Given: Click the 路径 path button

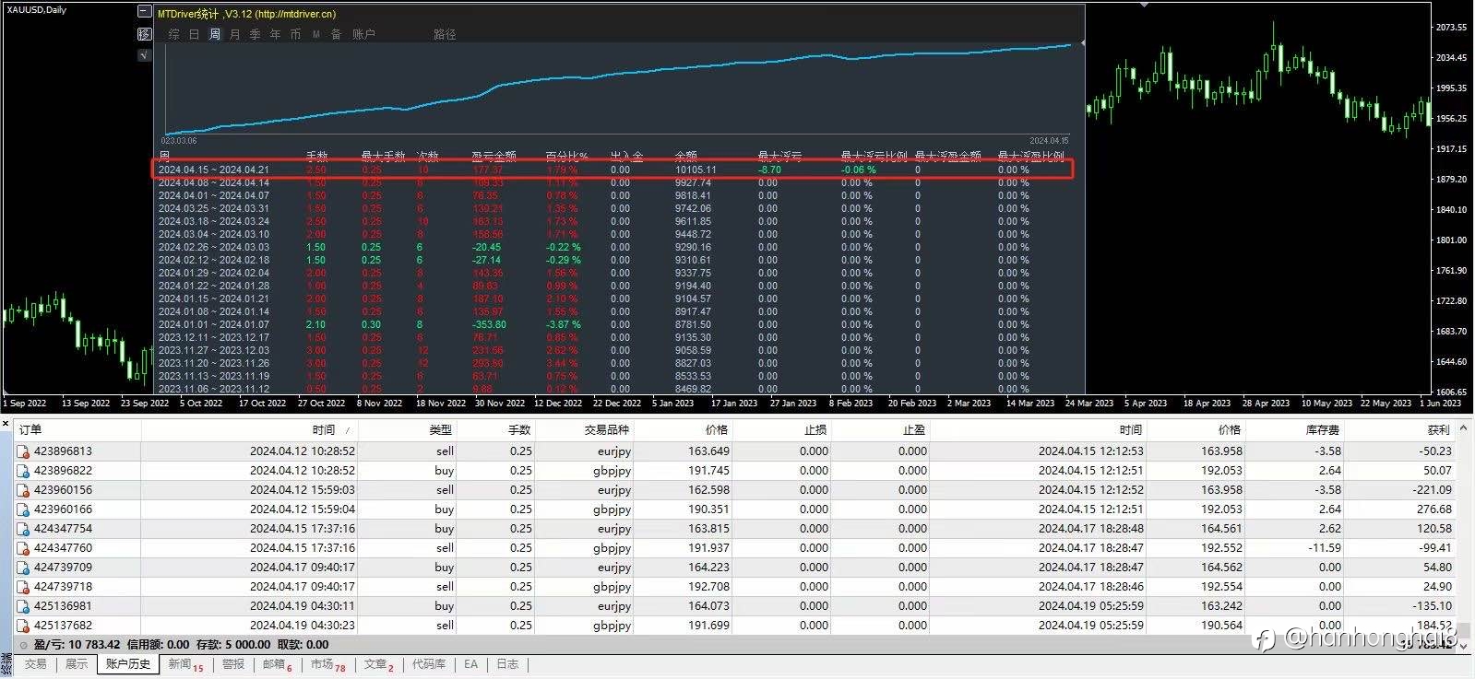Looking at the screenshot, I should 445,34.
